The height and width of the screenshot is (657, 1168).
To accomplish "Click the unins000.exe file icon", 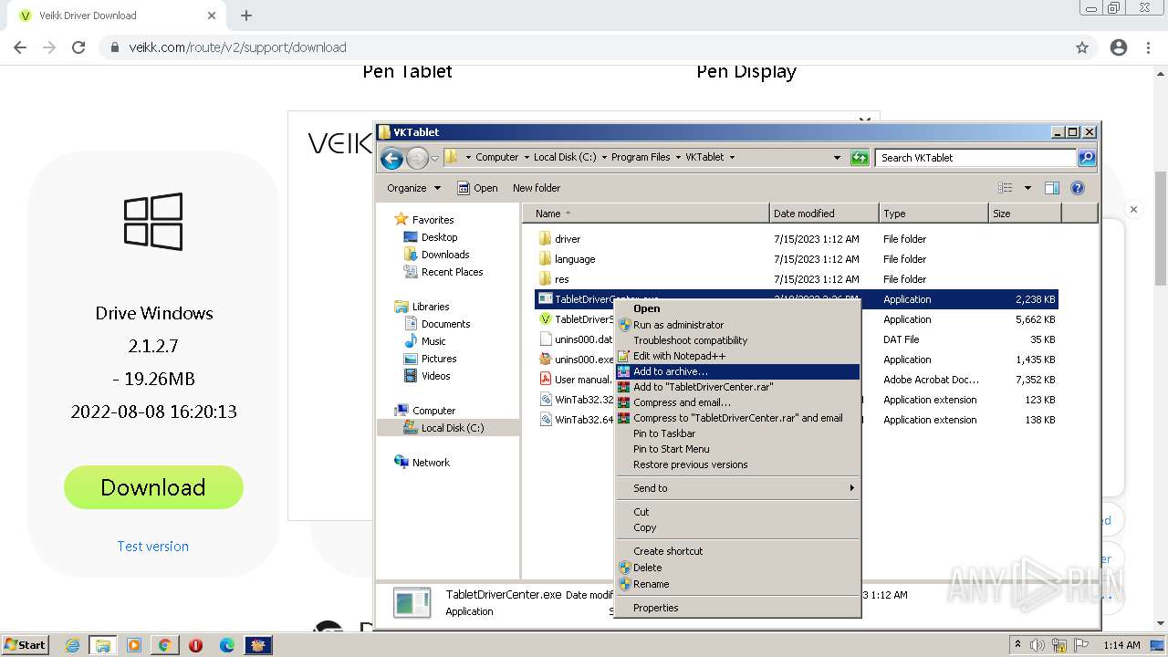I will [545, 360].
